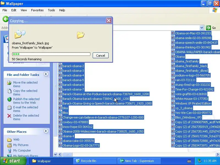The width and height of the screenshot is (220, 165).
Task: Click the file icon next to Obama-on-Mac-03-391153
Action: point(173,33)
